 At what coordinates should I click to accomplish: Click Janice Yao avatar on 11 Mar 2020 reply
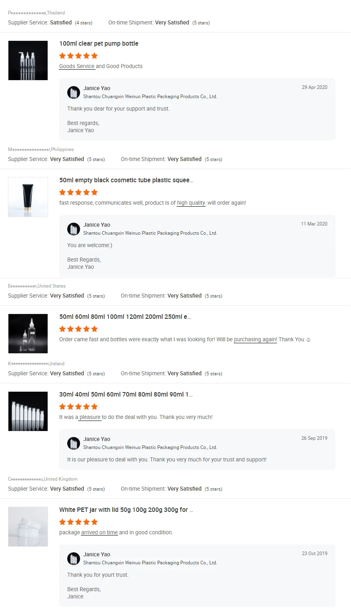click(74, 229)
